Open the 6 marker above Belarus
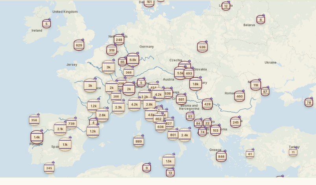Screen dimensions: 316x185 pyautogui.click(x=261, y=20)
